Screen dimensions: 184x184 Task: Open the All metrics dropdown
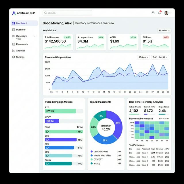pos(164,30)
